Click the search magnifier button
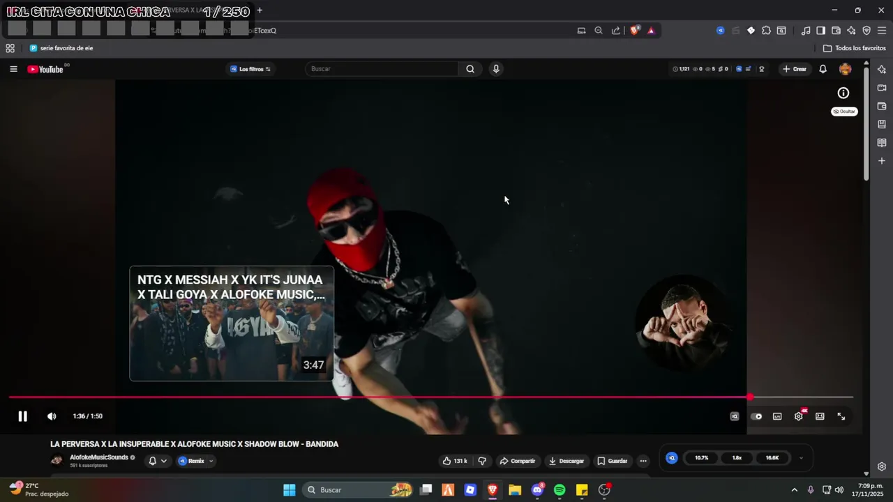 tap(470, 69)
